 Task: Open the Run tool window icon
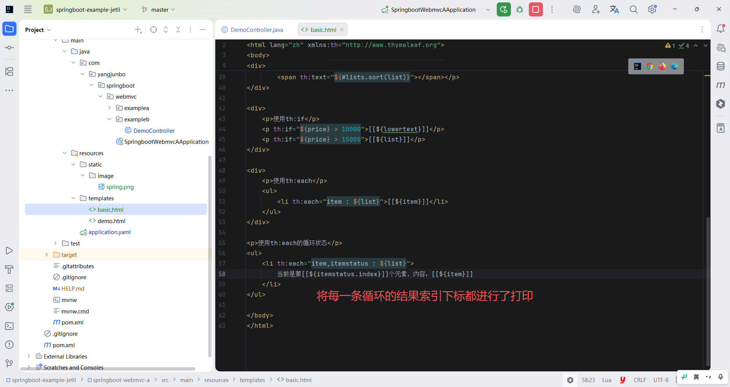(x=10, y=251)
